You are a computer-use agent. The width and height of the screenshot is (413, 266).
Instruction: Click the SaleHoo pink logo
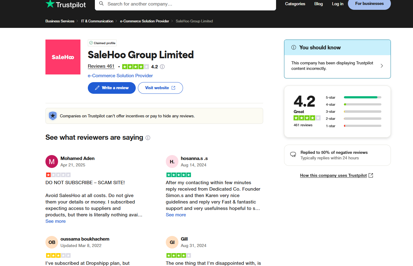pos(63,57)
